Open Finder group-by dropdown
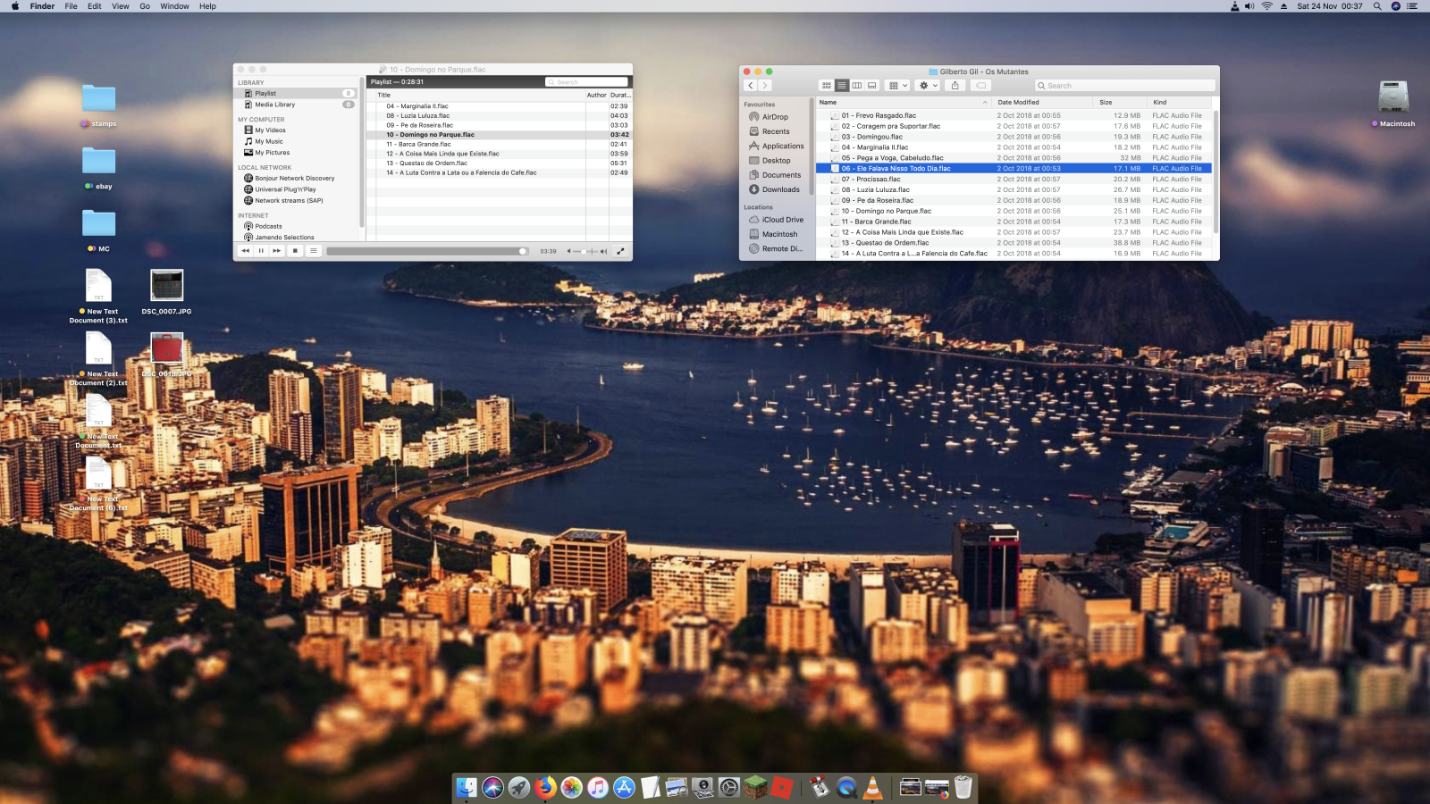The image size is (1430, 804). click(897, 86)
